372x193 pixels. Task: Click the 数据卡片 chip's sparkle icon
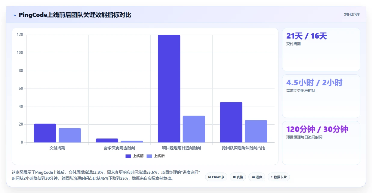click(272, 177)
